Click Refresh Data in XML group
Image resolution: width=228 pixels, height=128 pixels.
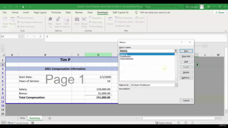(x=123, y=26)
